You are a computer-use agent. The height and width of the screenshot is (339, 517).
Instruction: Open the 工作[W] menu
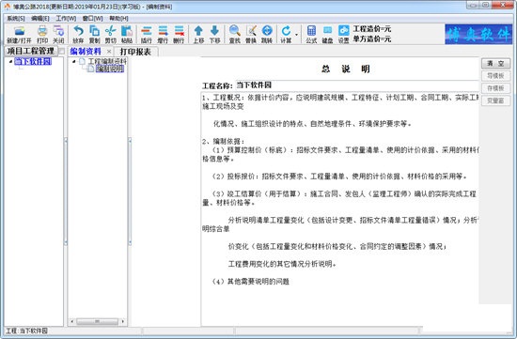(x=66, y=18)
